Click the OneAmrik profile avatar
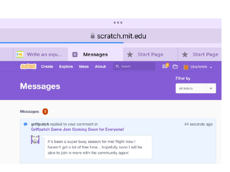The image size is (230, 172). [186, 67]
